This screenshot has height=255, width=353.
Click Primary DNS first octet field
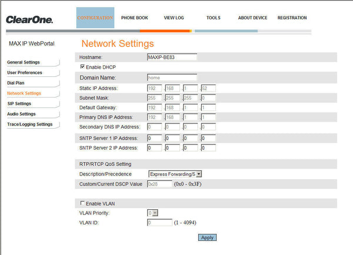154,117
